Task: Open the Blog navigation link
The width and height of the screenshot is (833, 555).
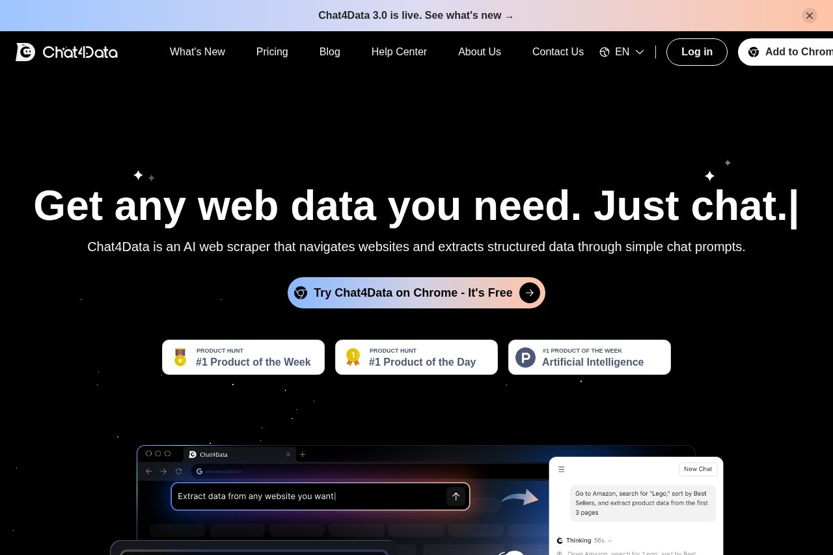Action: [x=330, y=52]
